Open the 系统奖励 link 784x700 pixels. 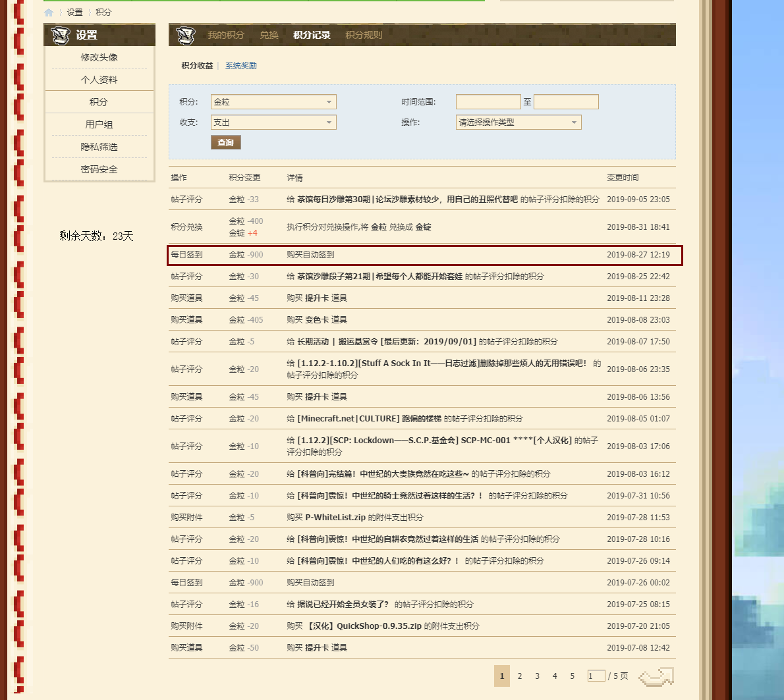coord(240,66)
